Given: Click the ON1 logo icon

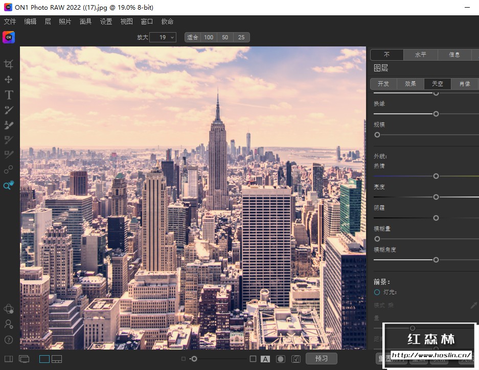Looking at the screenshot, I should 9,37.
